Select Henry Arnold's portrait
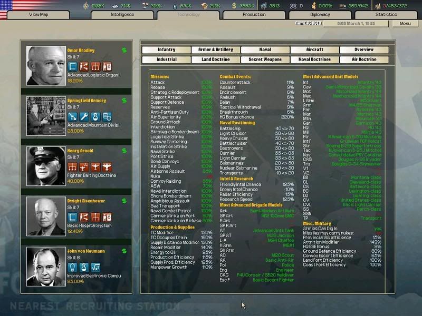This screenshot has width=422, height=316. 46,166
